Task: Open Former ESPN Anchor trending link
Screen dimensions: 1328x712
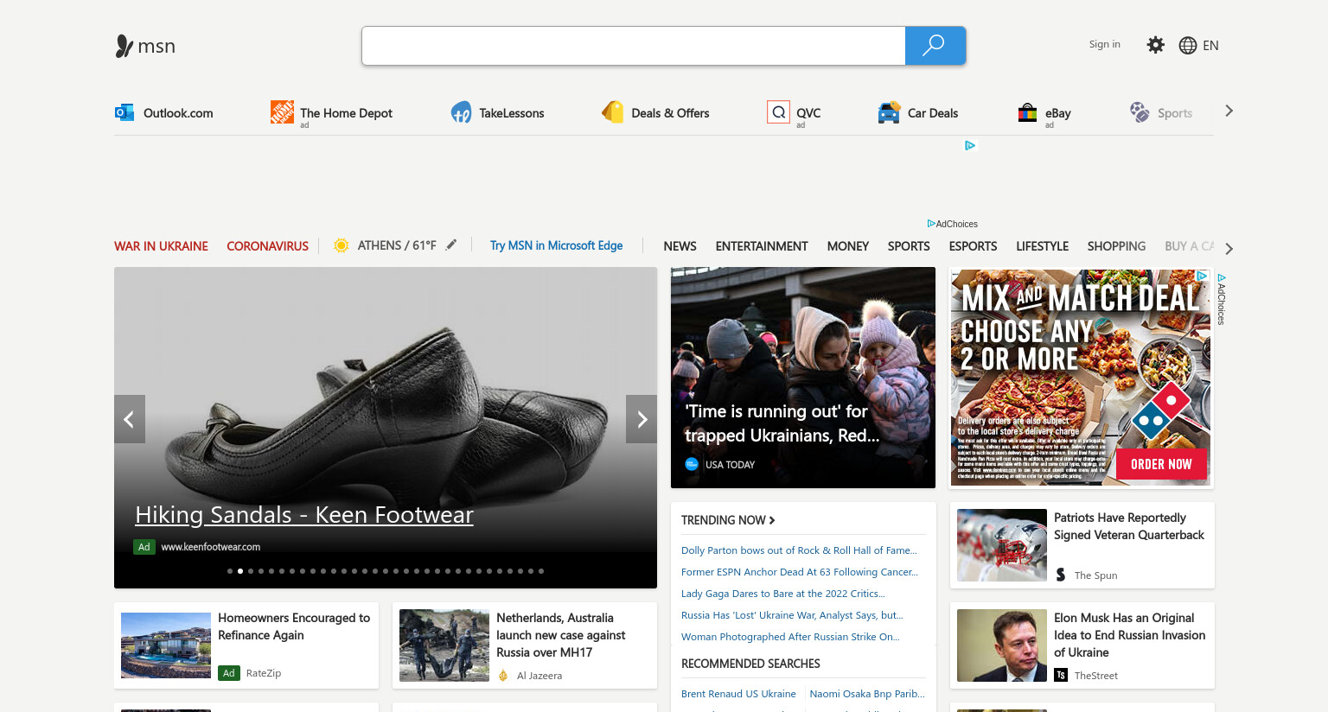Action: [800, 572]
